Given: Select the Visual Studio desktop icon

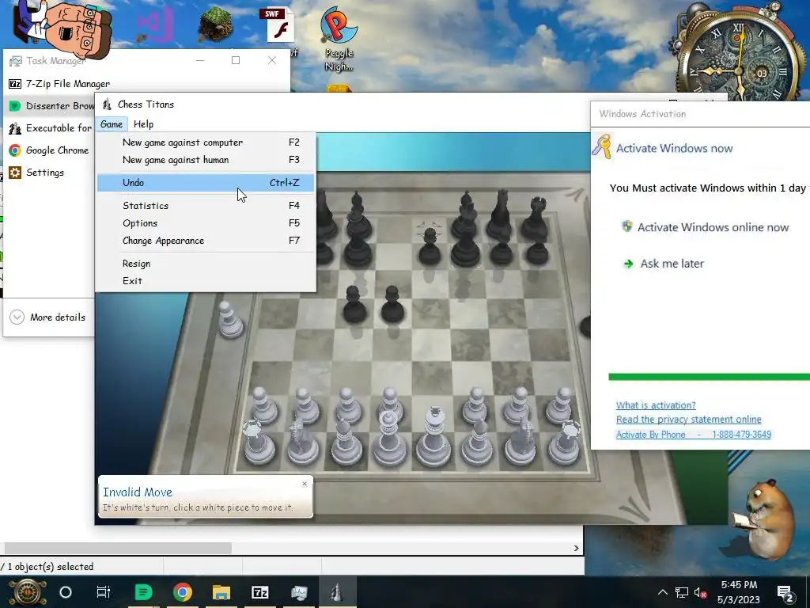Looking at the screenshot, I should (x=155, y=25).
